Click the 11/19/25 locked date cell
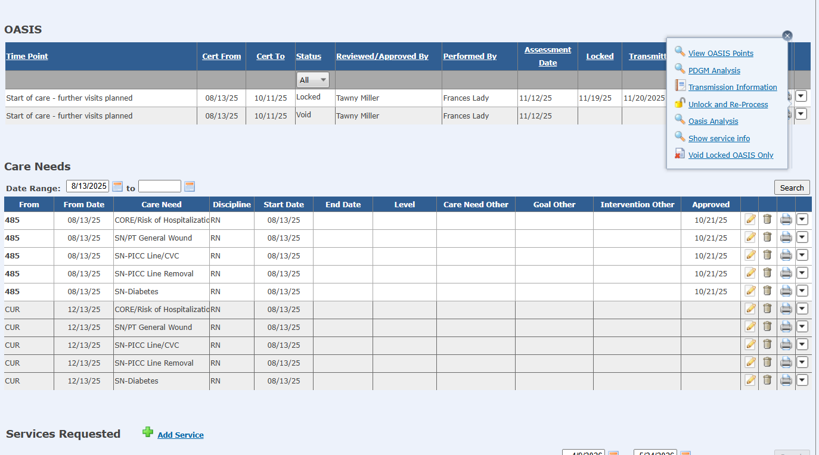The height and width of the screenshot is (455, 819). coord(600,98)
